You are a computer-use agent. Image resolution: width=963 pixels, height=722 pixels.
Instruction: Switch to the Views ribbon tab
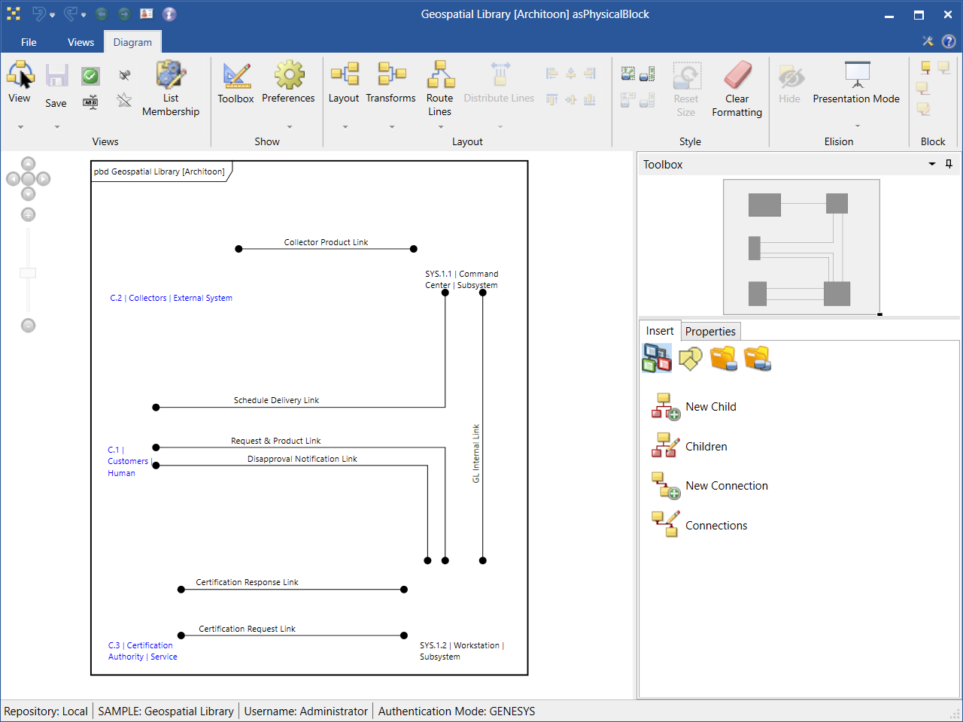coord(81,42)
